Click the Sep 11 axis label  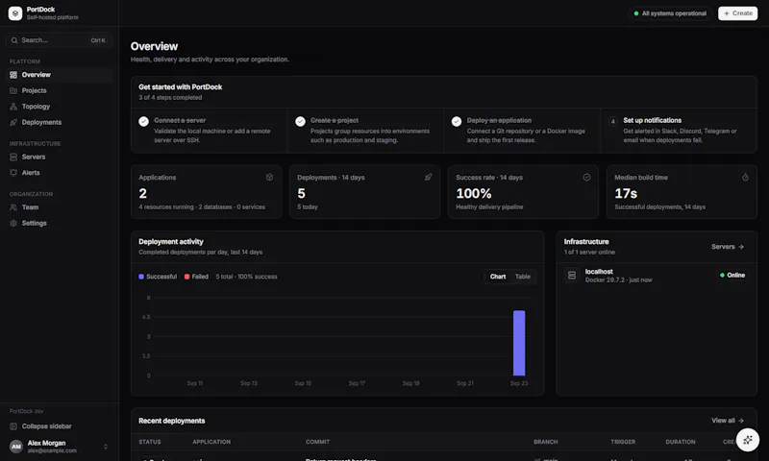click(195, 383)
